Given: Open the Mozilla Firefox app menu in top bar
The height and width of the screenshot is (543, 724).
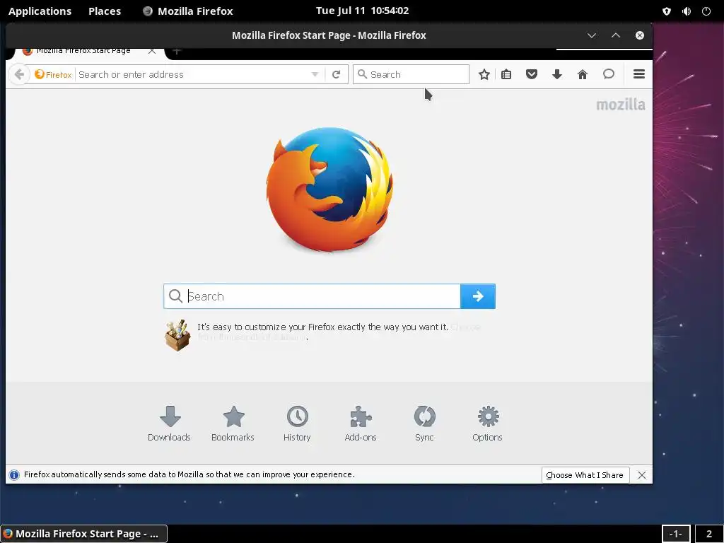Looking at the screenshot, I should tap(188, 11).
